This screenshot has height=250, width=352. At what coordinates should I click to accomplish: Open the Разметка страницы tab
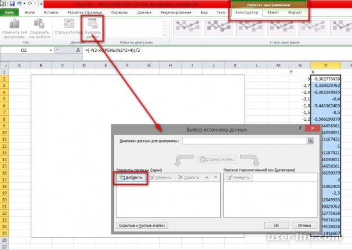coord(84,13)
